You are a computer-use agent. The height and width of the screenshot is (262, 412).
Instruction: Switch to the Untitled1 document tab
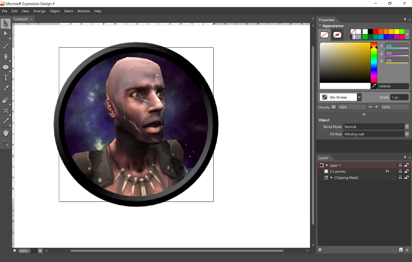tap(21, 19)
